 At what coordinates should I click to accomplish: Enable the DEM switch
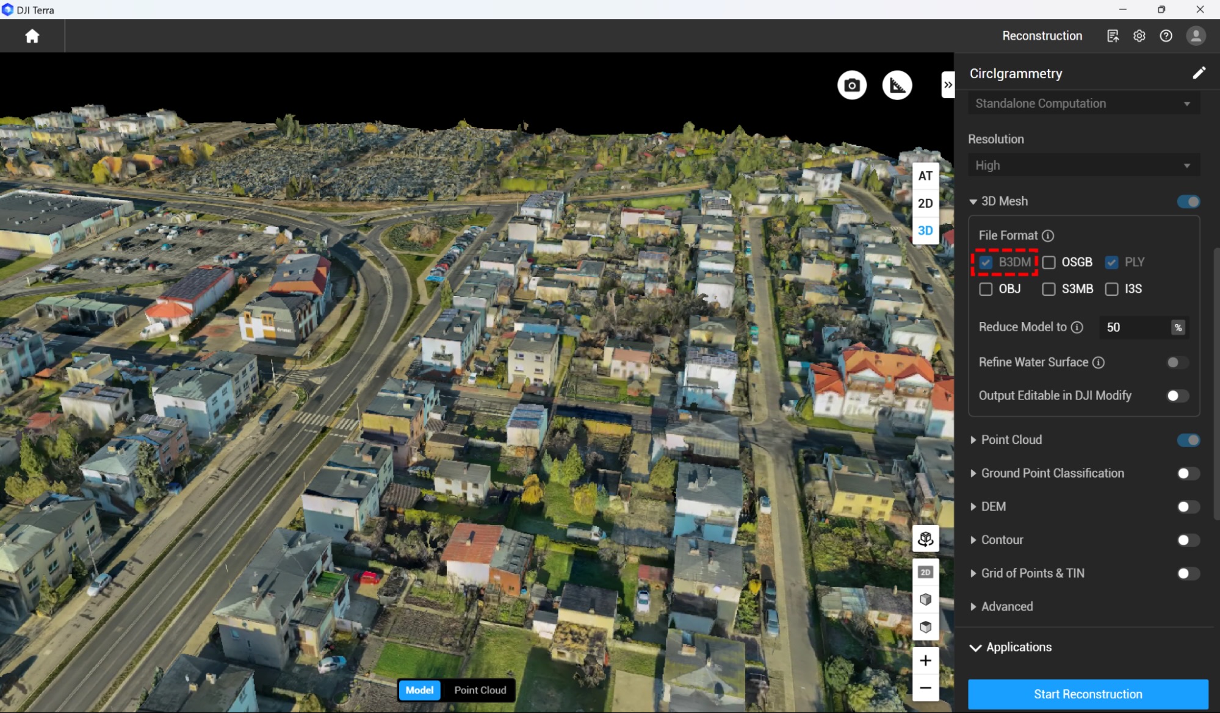pos(1188,507)
